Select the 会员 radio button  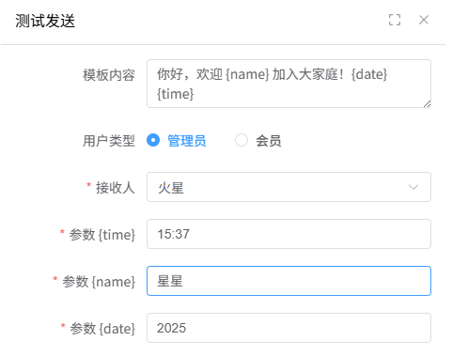click(x=242, y=140)
